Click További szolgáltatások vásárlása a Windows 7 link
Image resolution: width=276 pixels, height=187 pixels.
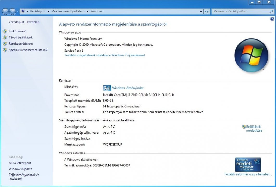[x=104, y=55]
